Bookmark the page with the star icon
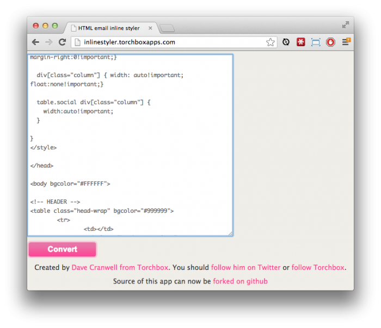Screen dimensions: 381x328 270,42
